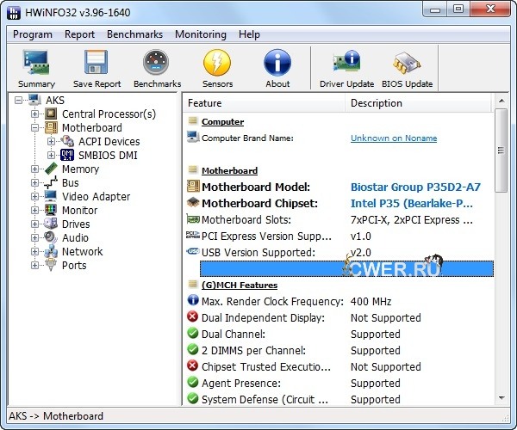The height and width of the screenshot is (430, 517).
Task: Select the Video Adapter tree item
Action: 96,197
